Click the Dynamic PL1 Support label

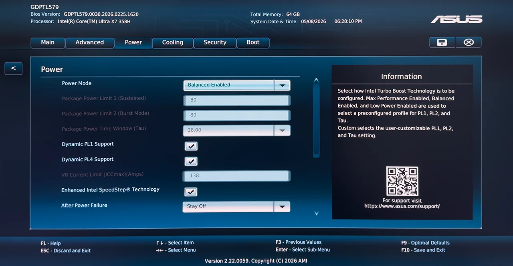pyautogui.click(x=88, y=144)
